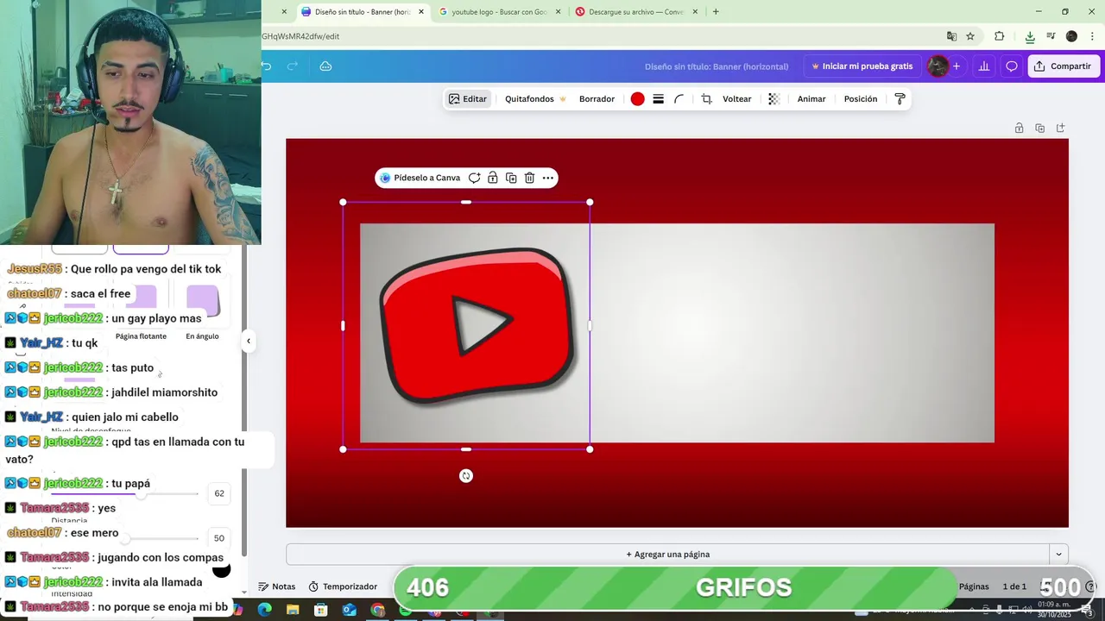Open Notas at the bottom bar
The width and height of the screenshot is (1105, 621).
pyautogui.click(x=277, y=586)
